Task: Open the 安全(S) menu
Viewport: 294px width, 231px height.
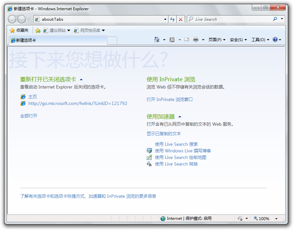Action: [x=238, y=40]
